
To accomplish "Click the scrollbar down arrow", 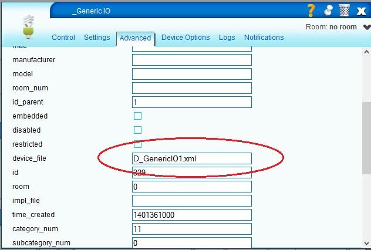I will (x=366, y=243).
